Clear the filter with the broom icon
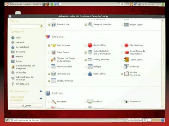Screen dimensions: 169x126 tap(41, 26)
